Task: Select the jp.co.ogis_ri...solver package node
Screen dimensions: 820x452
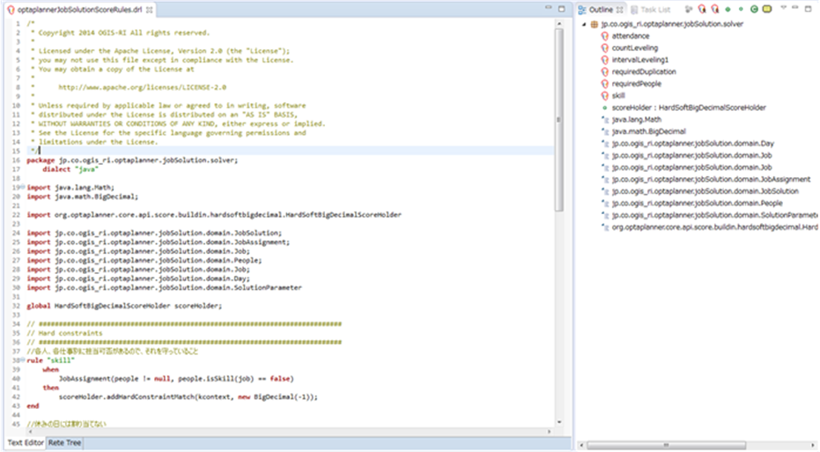Action: coord(672,24)
